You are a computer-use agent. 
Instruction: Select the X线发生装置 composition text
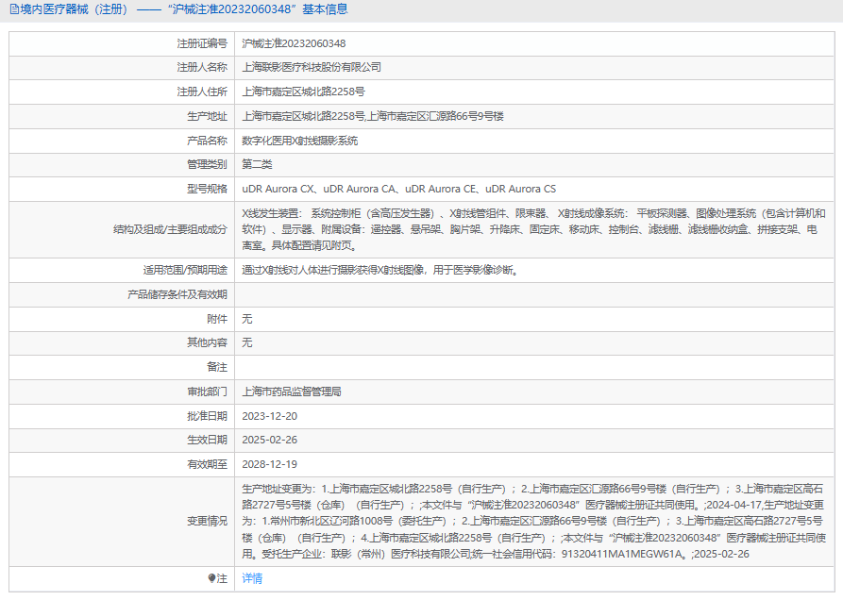pos(534,229)
